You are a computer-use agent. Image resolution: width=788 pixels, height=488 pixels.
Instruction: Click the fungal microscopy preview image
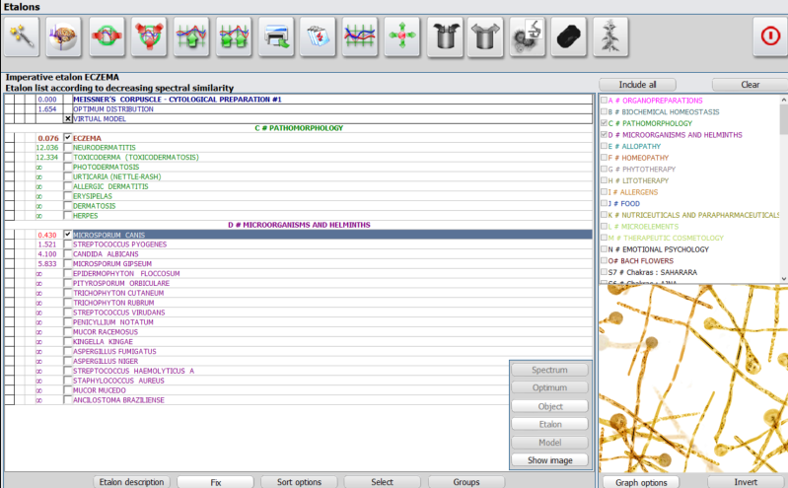(x=692, y=380)
